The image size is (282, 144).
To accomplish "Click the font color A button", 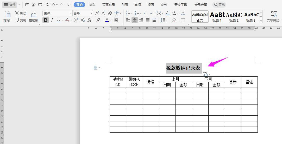I will [107, 20].
